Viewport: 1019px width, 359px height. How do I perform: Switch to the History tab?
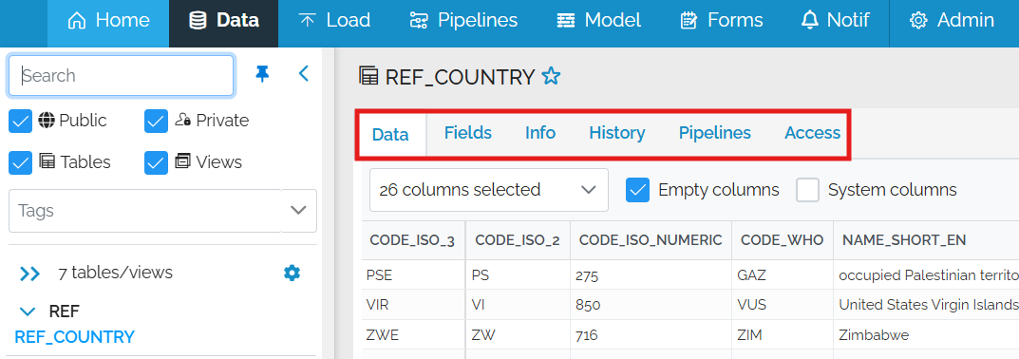[616, 133]
